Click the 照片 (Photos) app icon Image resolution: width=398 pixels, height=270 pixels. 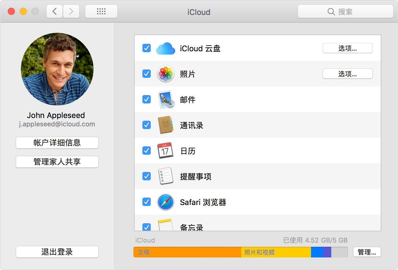tap(166, 74)
